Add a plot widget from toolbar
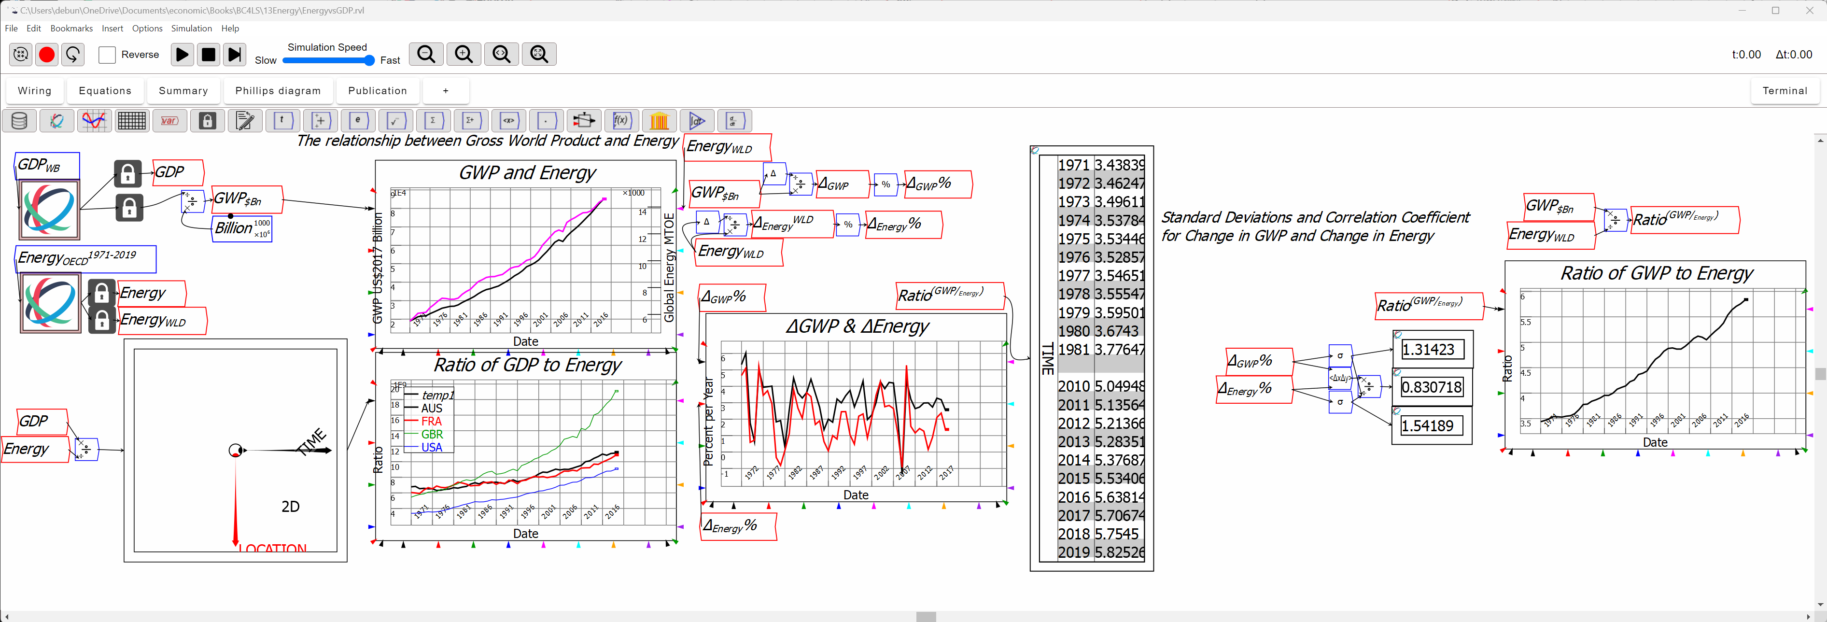The height and width of the screenshot is (622, 1827). click(94, 121)
